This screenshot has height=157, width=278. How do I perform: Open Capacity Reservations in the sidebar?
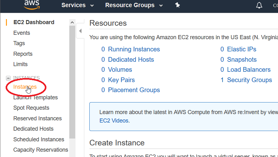coord(41,150)
